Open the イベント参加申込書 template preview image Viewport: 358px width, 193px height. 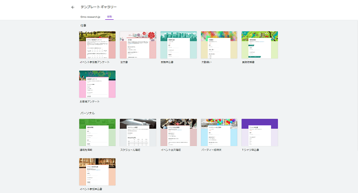(x=97, y=172)
